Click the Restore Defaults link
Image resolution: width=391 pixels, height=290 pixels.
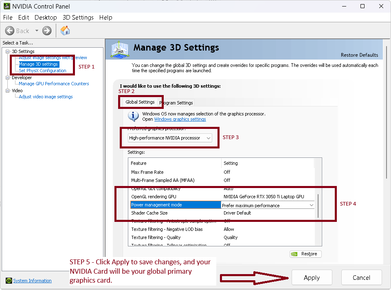tap(359, 55)
